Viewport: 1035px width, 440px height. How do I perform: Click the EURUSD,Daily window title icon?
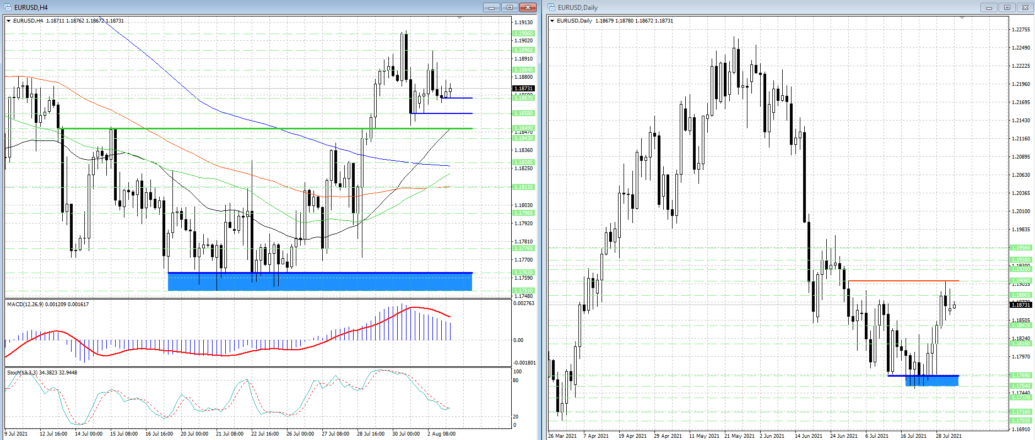pos(551,7)
